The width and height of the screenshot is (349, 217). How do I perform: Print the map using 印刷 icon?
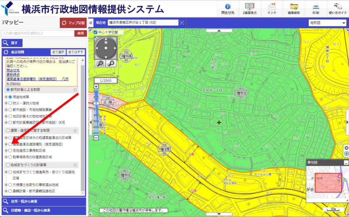pyautogui.click(x=316, y=9)
